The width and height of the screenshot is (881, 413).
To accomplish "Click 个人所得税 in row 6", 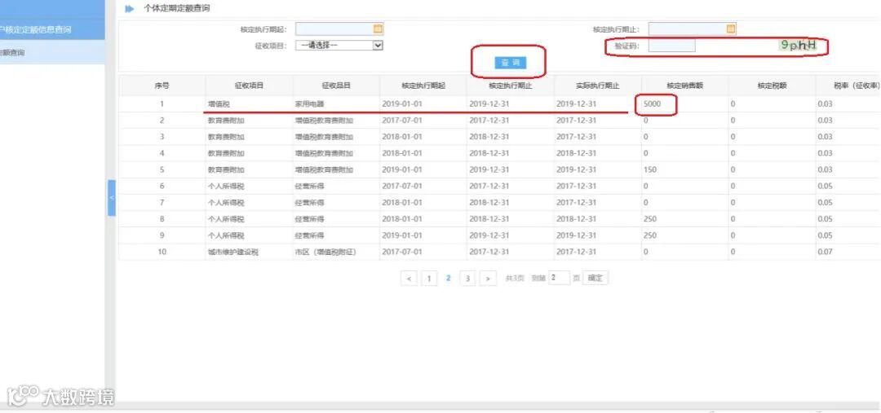I will point(226,187).
